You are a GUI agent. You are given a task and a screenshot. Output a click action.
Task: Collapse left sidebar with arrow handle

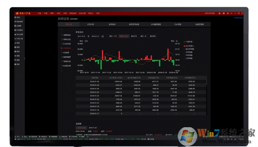click(x=24, y=59)
